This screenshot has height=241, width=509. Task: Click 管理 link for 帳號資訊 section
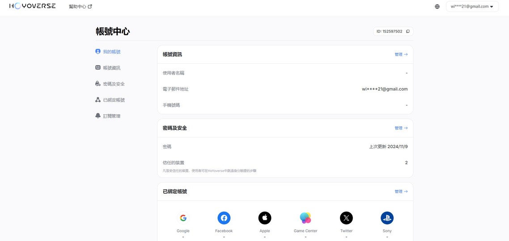[401, 54]
